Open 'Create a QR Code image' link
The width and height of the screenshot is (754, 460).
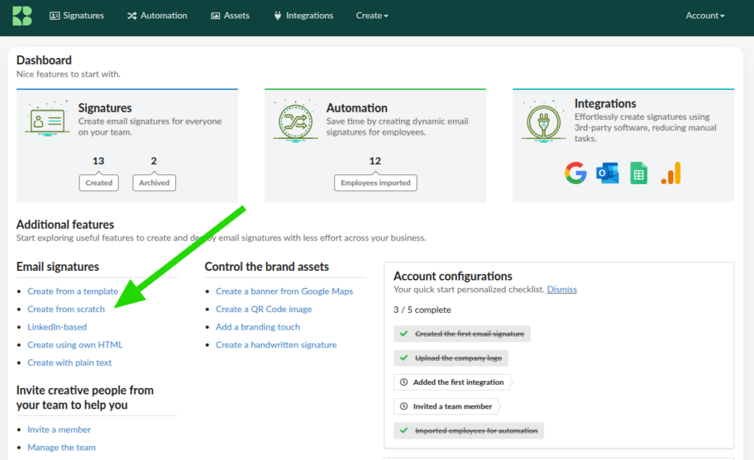(x=264, y=309)
